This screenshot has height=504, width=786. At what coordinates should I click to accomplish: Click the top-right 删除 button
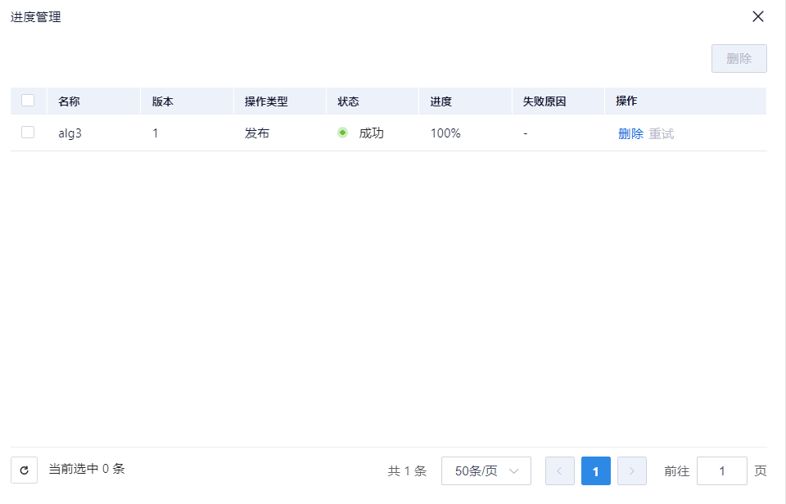click(x=739, y=58)
